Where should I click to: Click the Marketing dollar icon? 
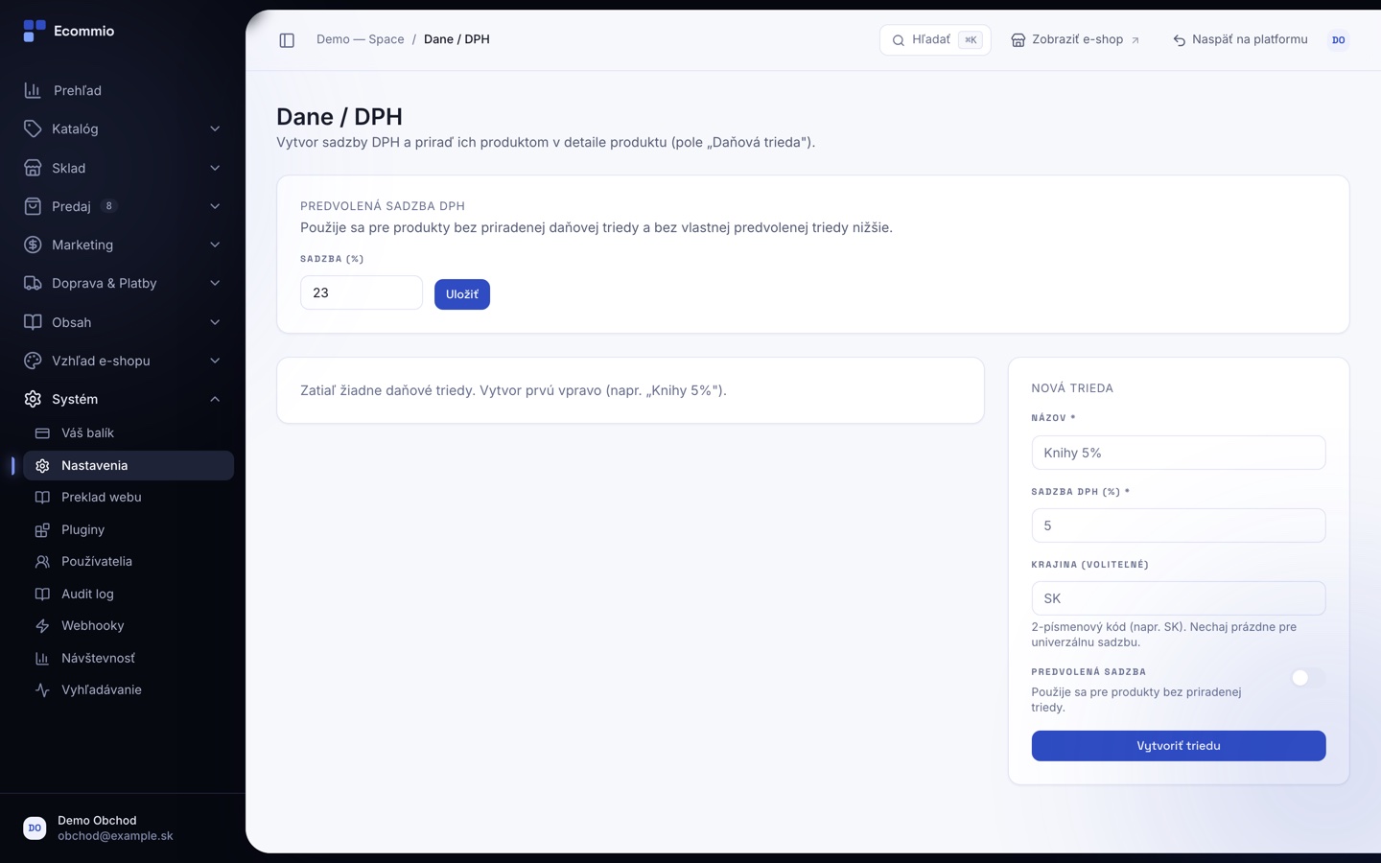click(33, 245)
